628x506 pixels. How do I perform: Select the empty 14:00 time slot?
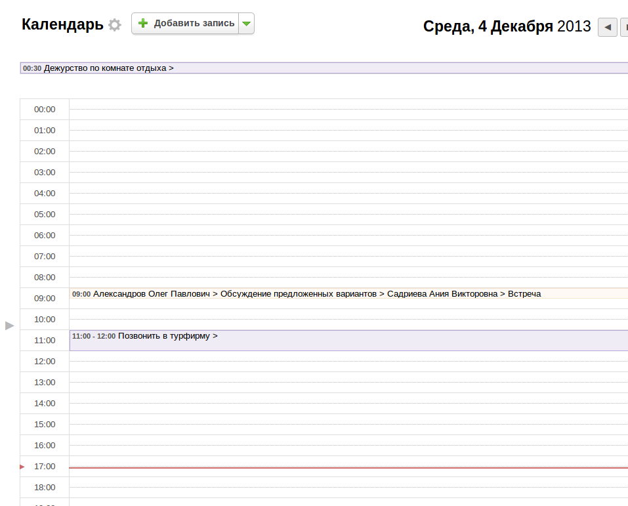tap(348, 403)
